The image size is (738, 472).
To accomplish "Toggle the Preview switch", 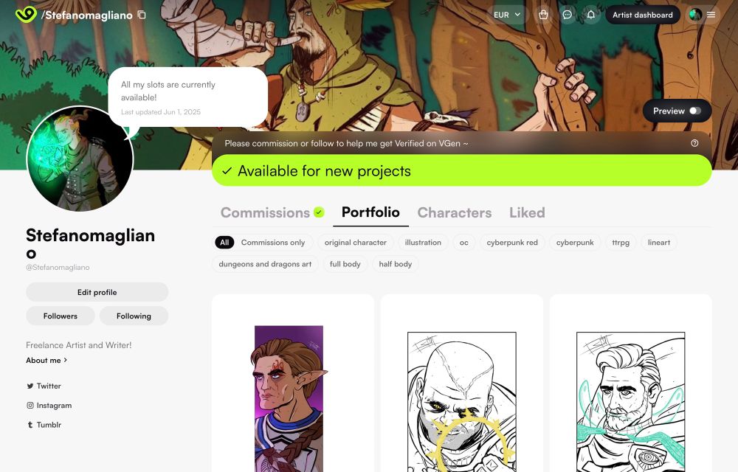I will tap(695, 111).
